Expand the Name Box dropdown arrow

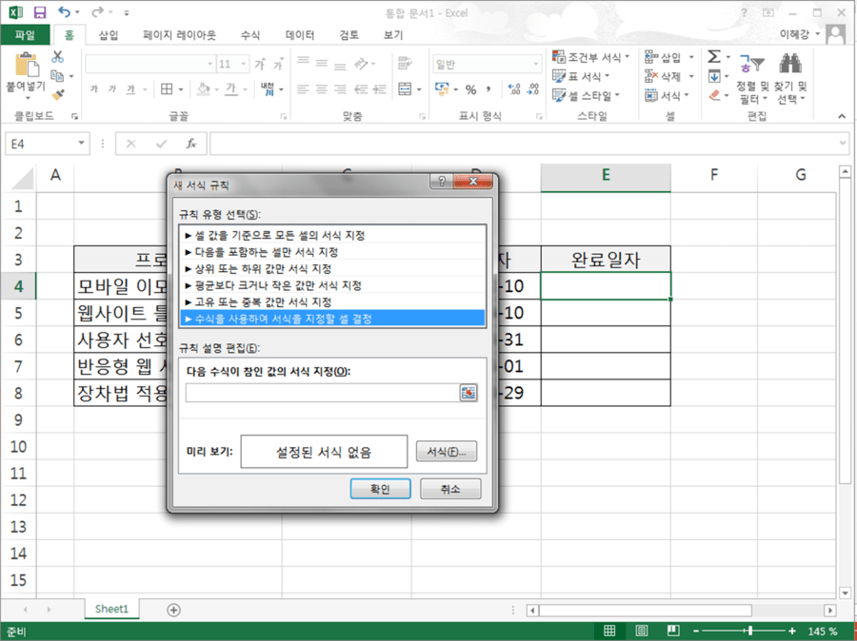(x=82, y=143)
